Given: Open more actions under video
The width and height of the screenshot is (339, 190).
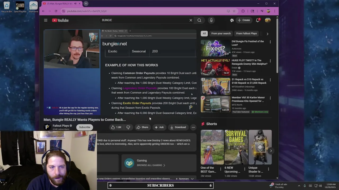Looking at the screenshot, I should click(x=193, y=127).
